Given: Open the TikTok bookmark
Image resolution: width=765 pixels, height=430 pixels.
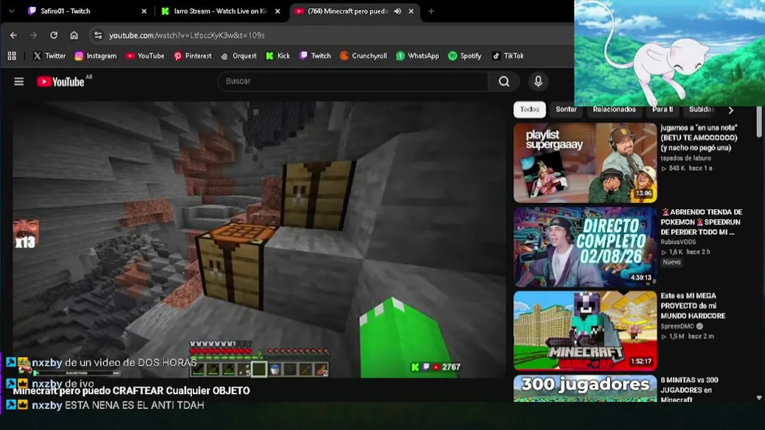Looking at the screenshot, I should coord(508,56).
